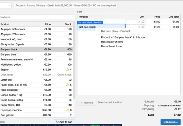Screen dimensions: 183x126
Task: Select 'A3 paper, 250 sheets' product row
Action: point(37,34)
